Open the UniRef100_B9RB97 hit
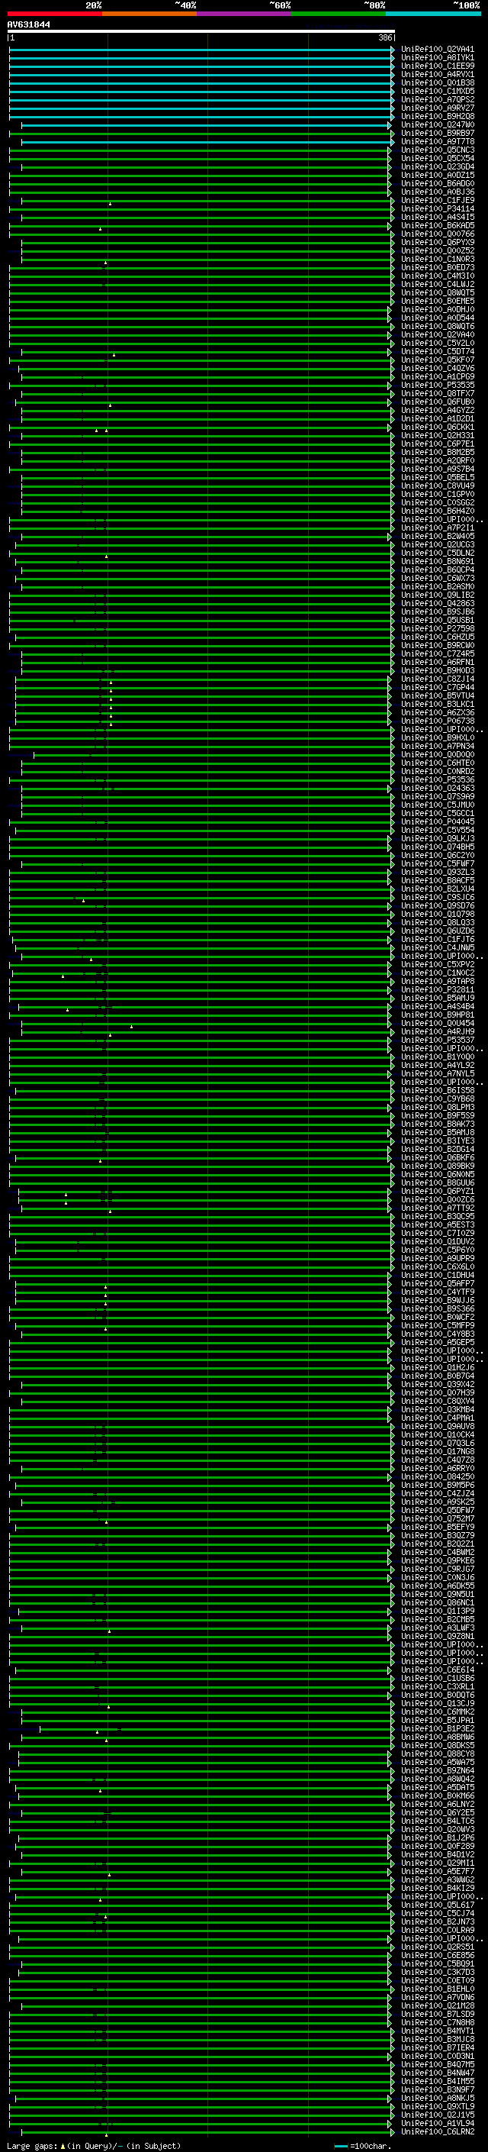This screenshot has width=488, height=2152. (437, 133)
